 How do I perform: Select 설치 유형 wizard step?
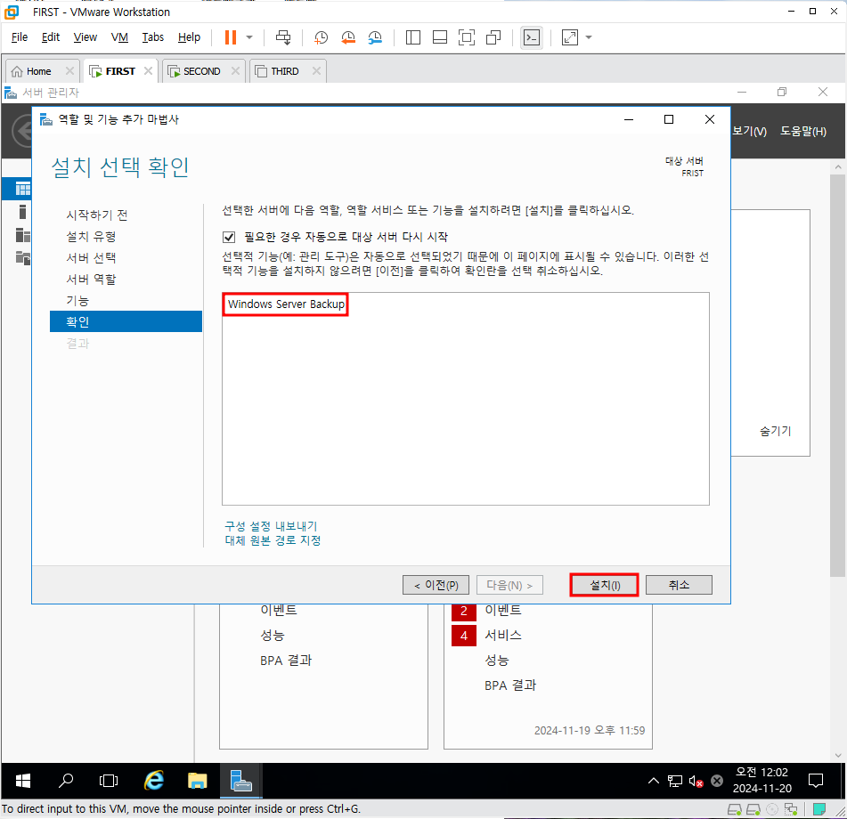[x=91, y=237]
